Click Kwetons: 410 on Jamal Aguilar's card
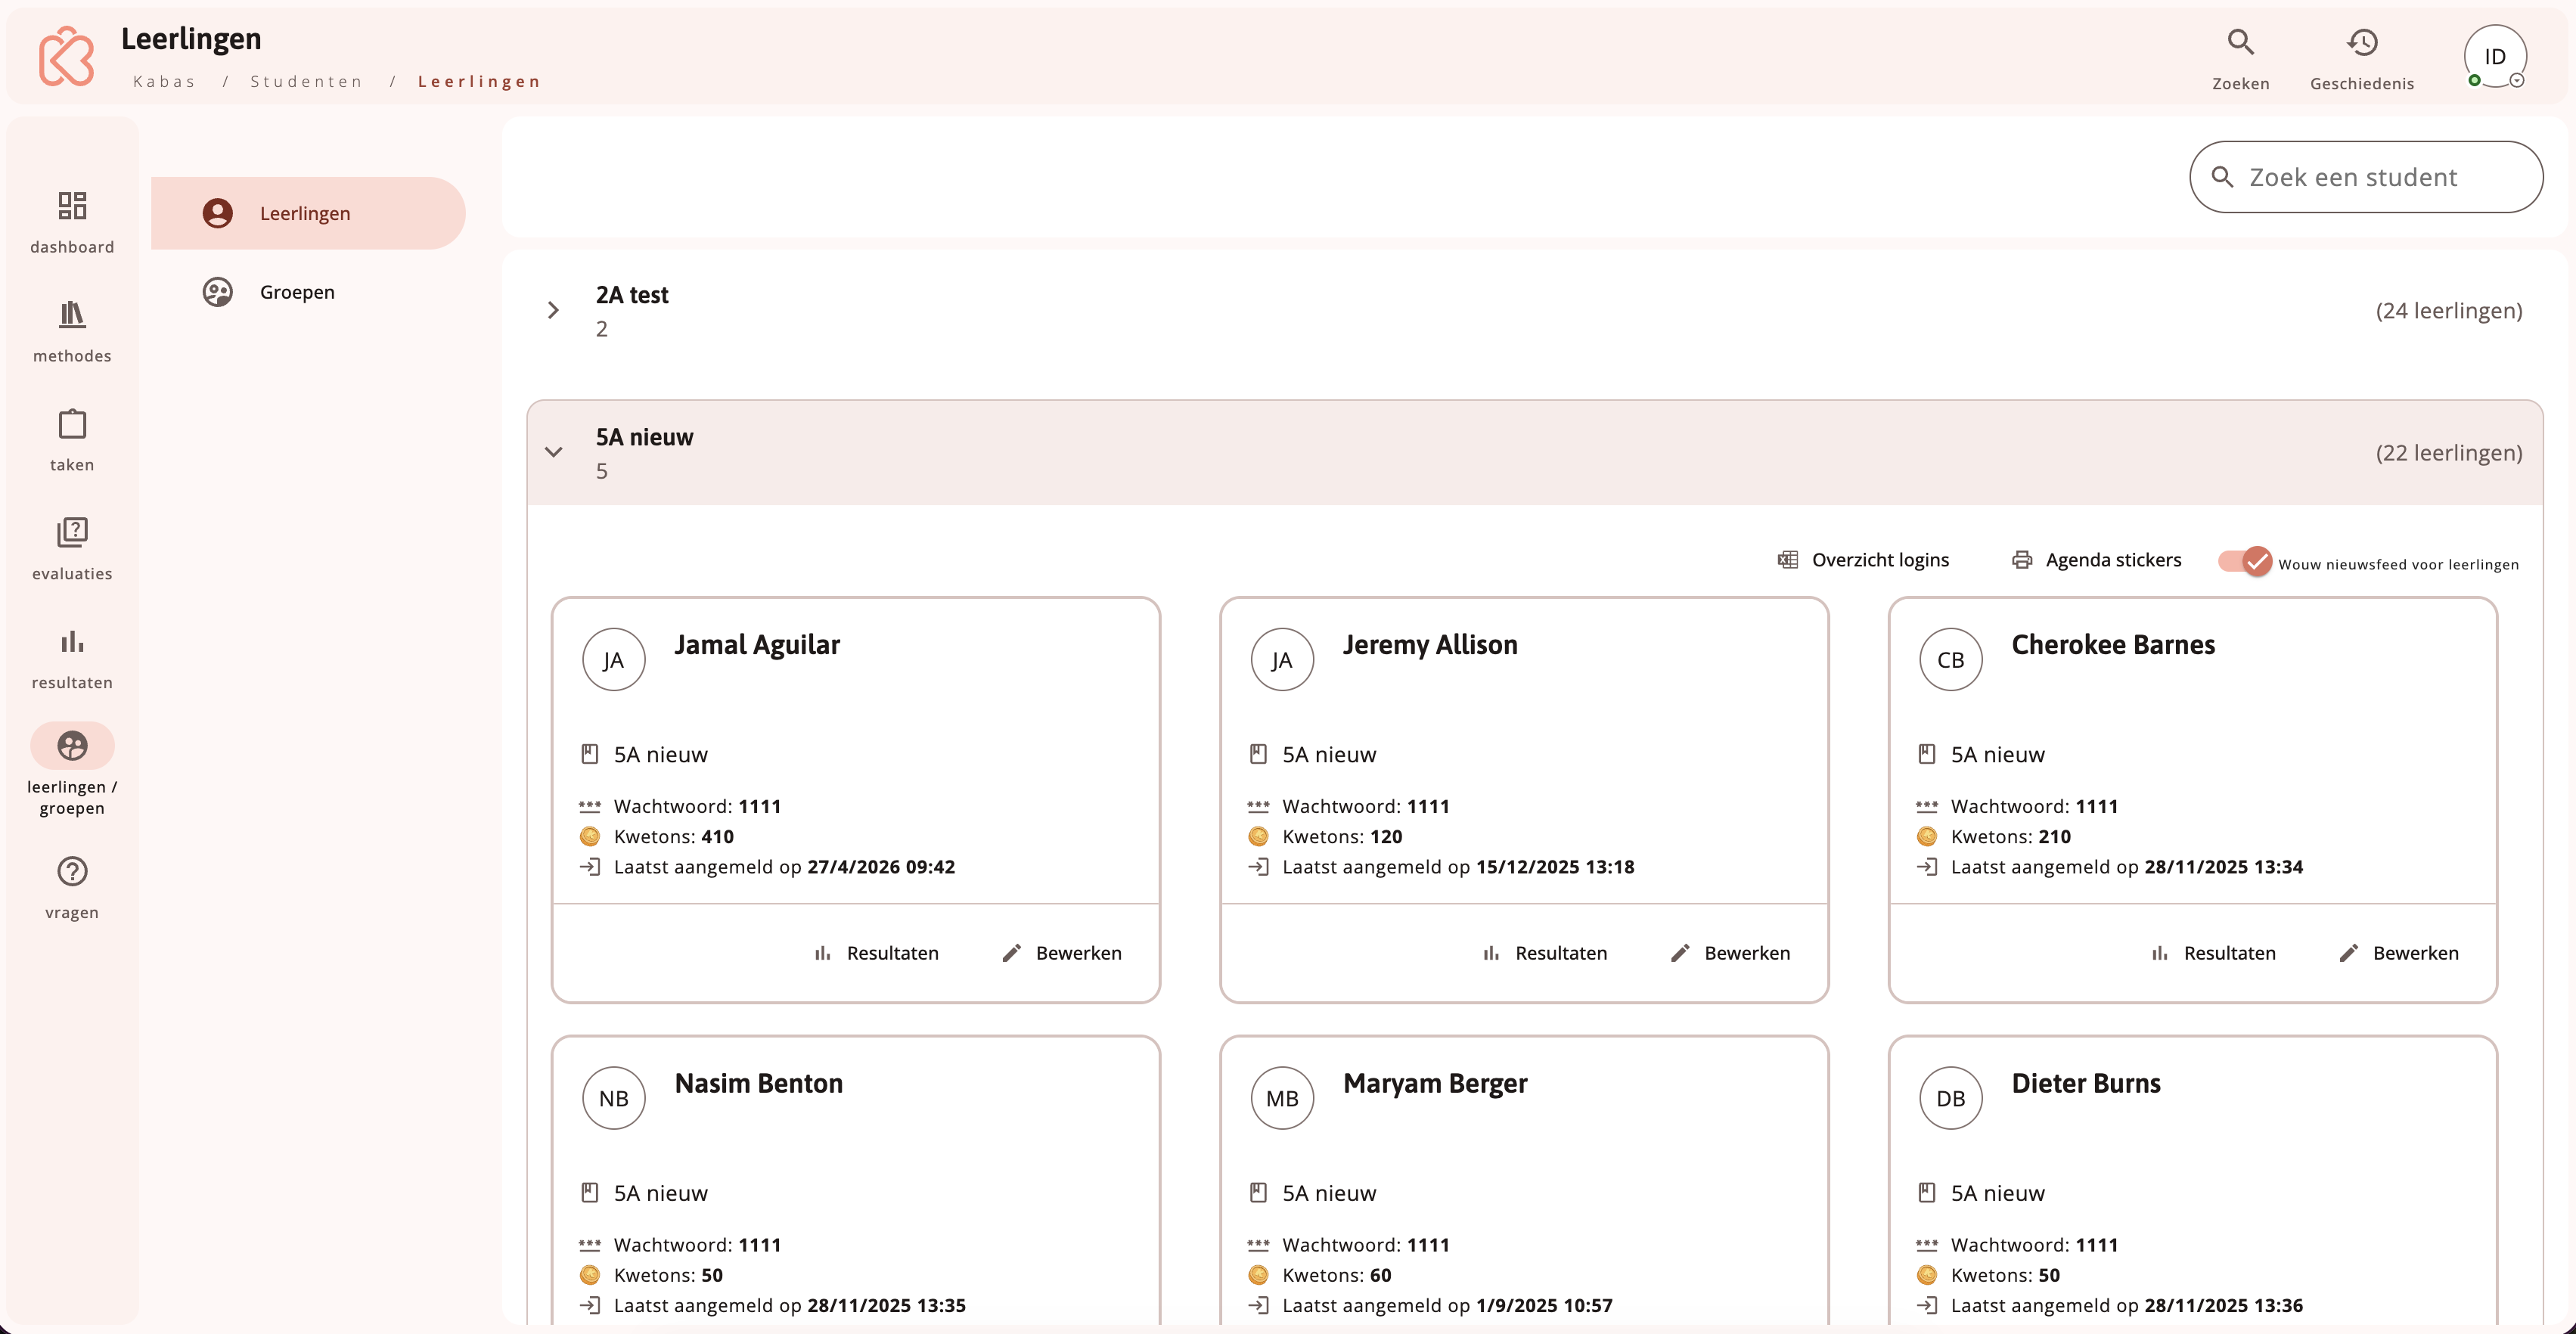 tap(674, 836)
